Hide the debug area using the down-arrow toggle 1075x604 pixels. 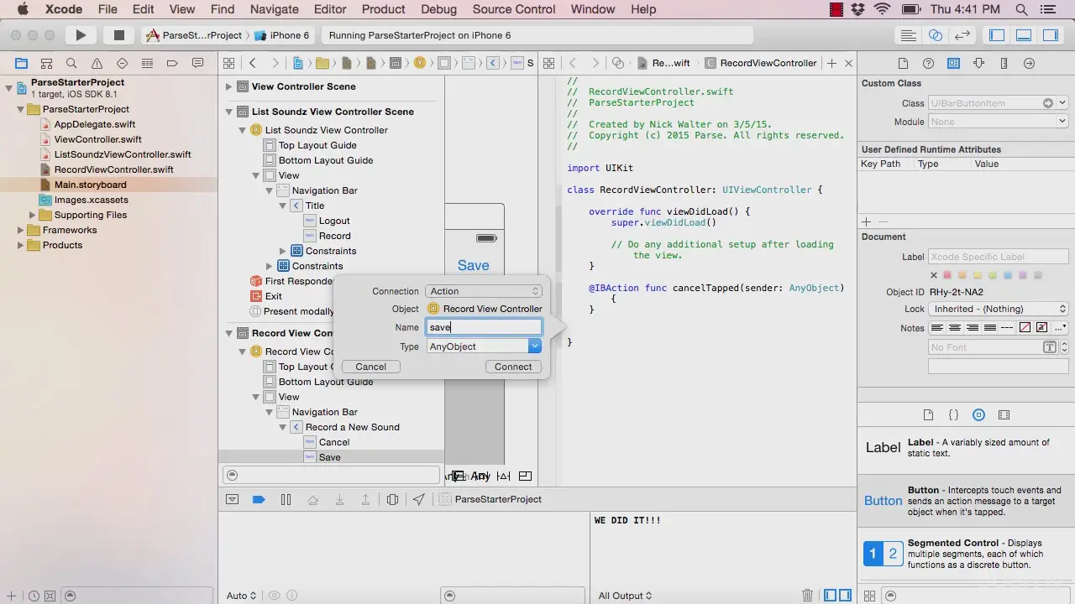[x=233, y=499]
